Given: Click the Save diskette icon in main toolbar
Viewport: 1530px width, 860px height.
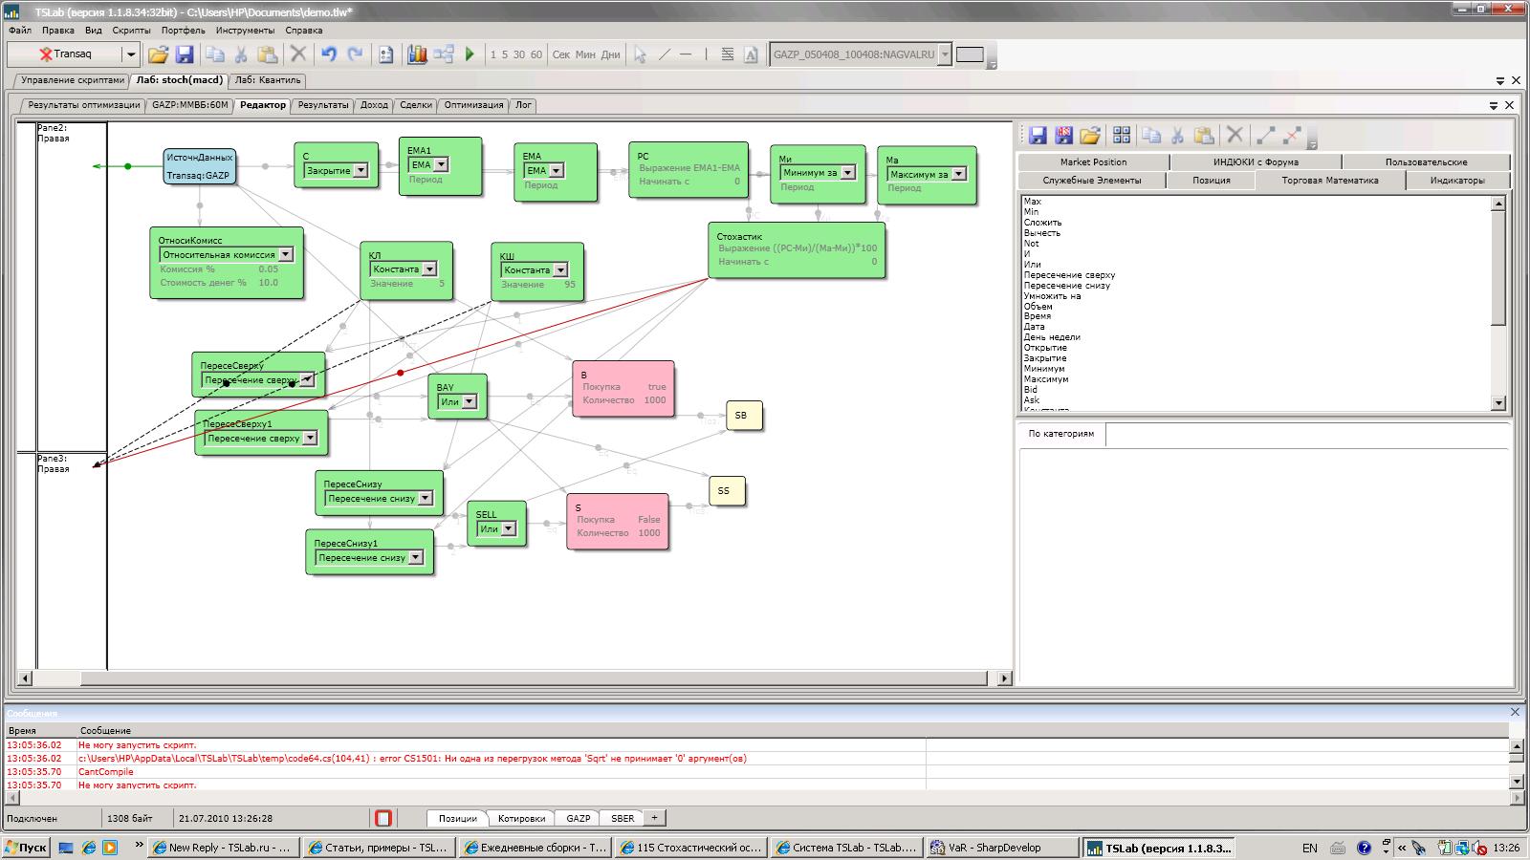Looking at the screenshot, I should [x=185, y=54].
